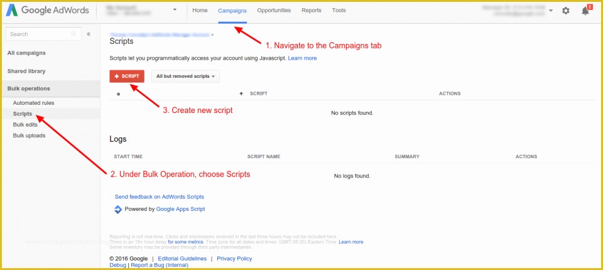The width and height of the screenshot is (603, 270).
Task: Open the Reports tab
Action: 312,11
